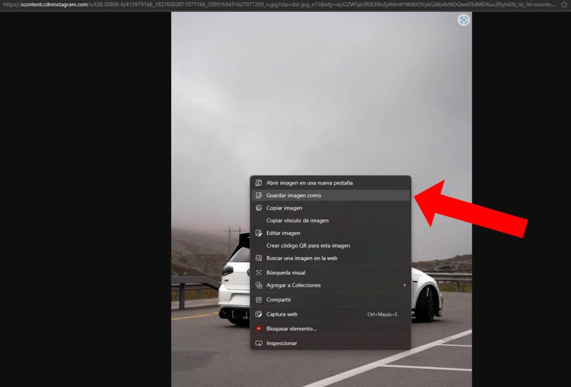Click the copy icon beside Copiar imagen
Viewport: 571px width, 387px height.
[259, 208]
